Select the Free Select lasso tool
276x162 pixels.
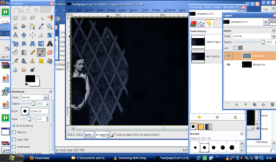click(32, 18)
